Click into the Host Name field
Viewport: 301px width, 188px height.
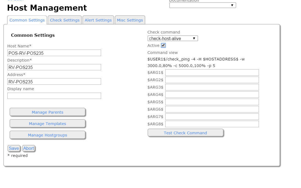(x=54, y=53)
